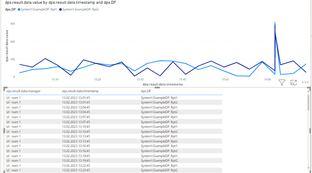
Task: Select the first 13:01:45 timestamp cell
Action: [x=76, y=97]
